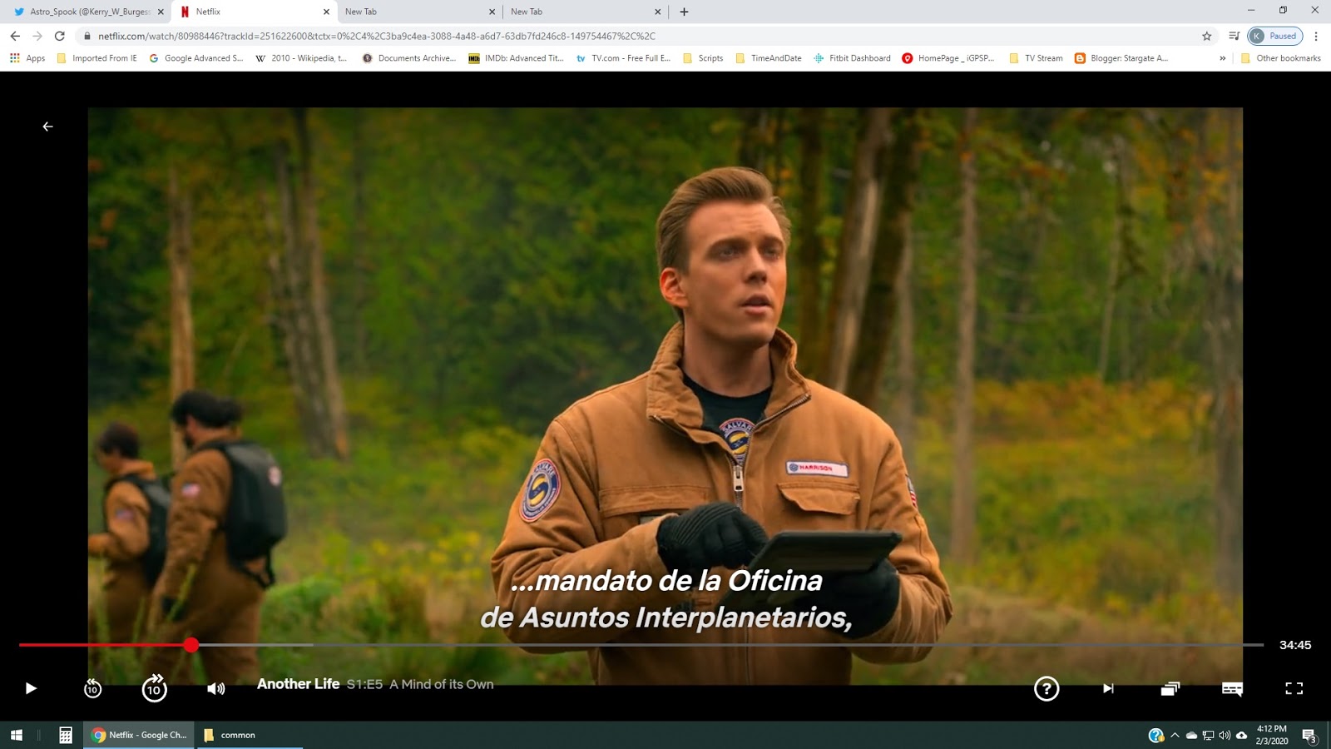The height and width of the screenshot is (749, 1331).
Task: Switch to the first New Tab
Action: tap(416, 12)
